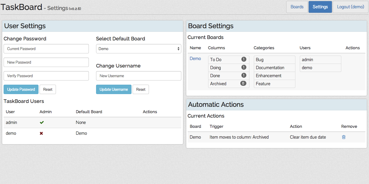Delete the automatic action with trash icon
Viewport: 369px width, 184px height.
click(x=344, y=137)
